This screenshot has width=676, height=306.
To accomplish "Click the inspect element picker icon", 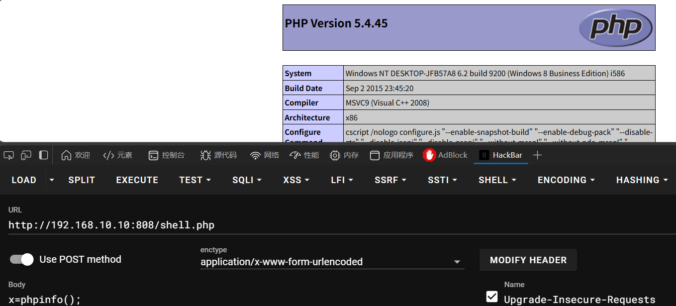I will [8, 155].
